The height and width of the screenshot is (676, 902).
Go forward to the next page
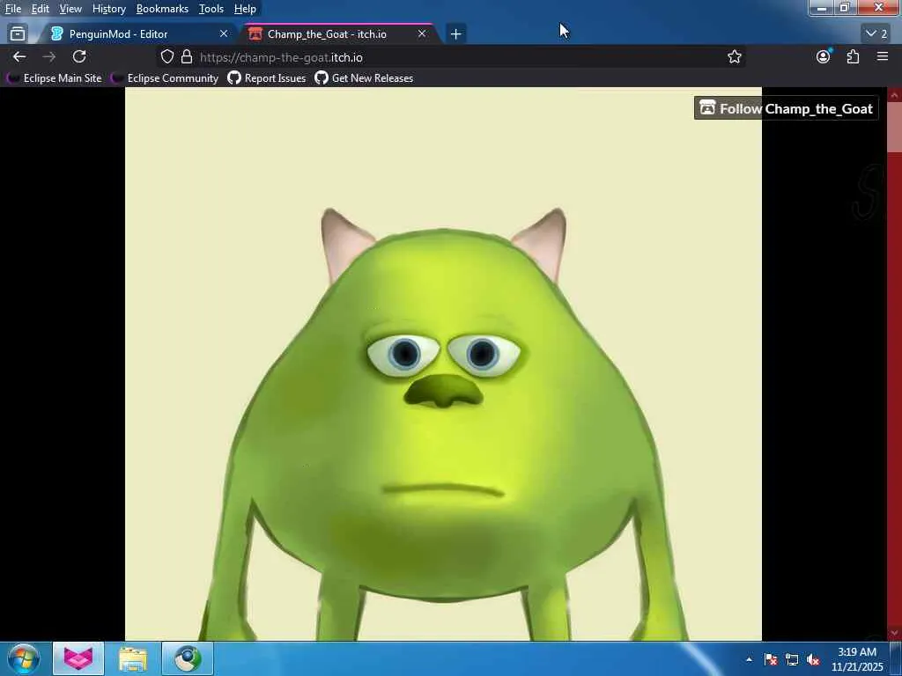coord(49,57)
